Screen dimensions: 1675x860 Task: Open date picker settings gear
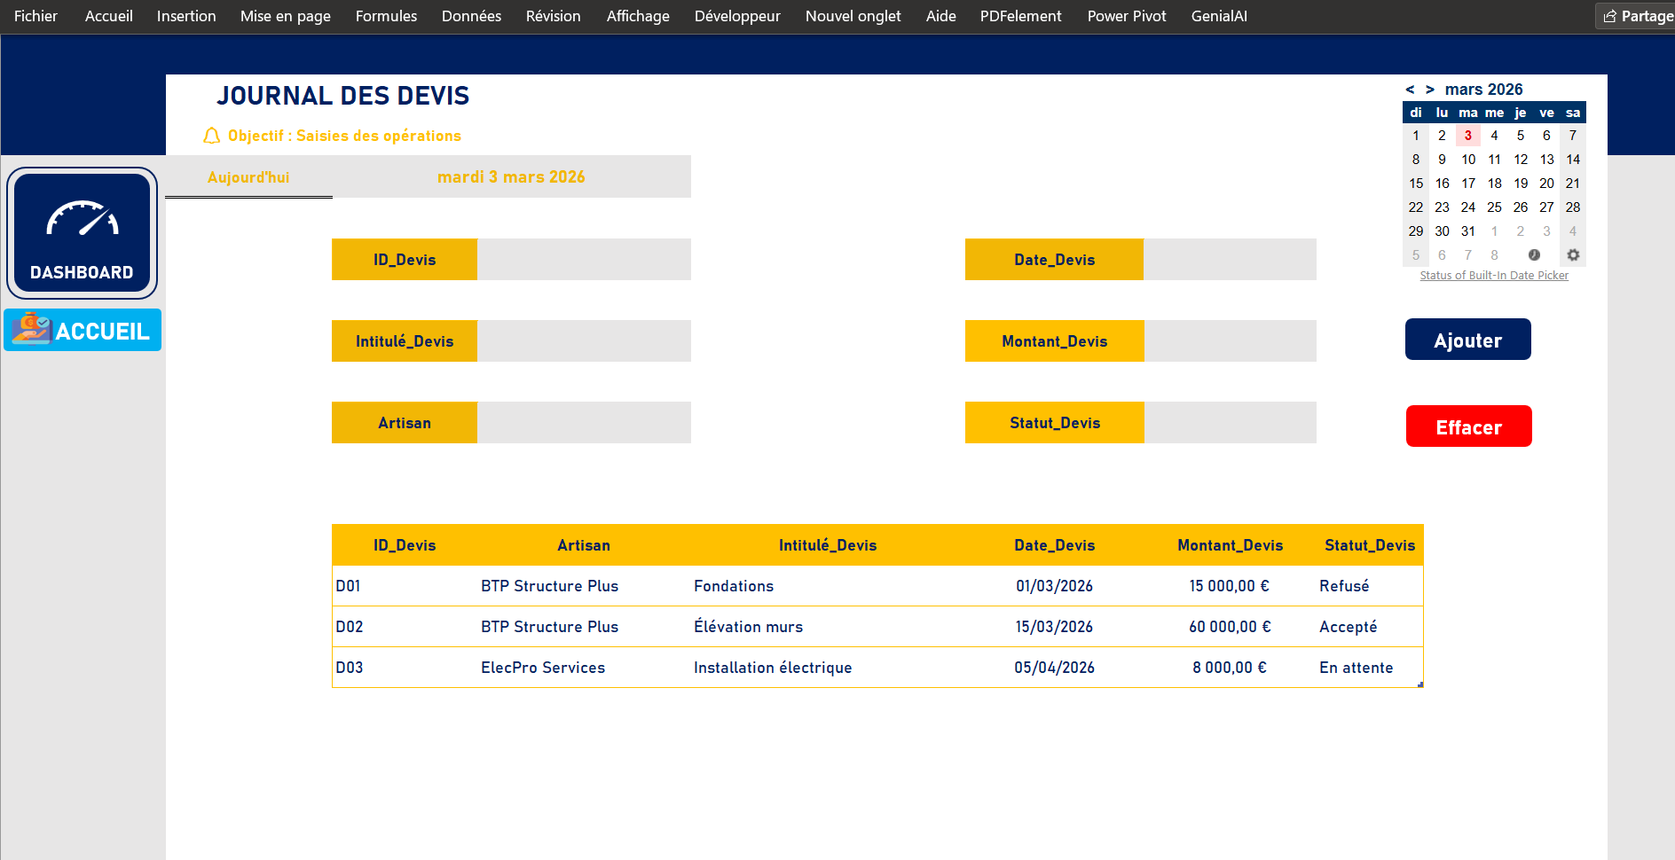1572,255
